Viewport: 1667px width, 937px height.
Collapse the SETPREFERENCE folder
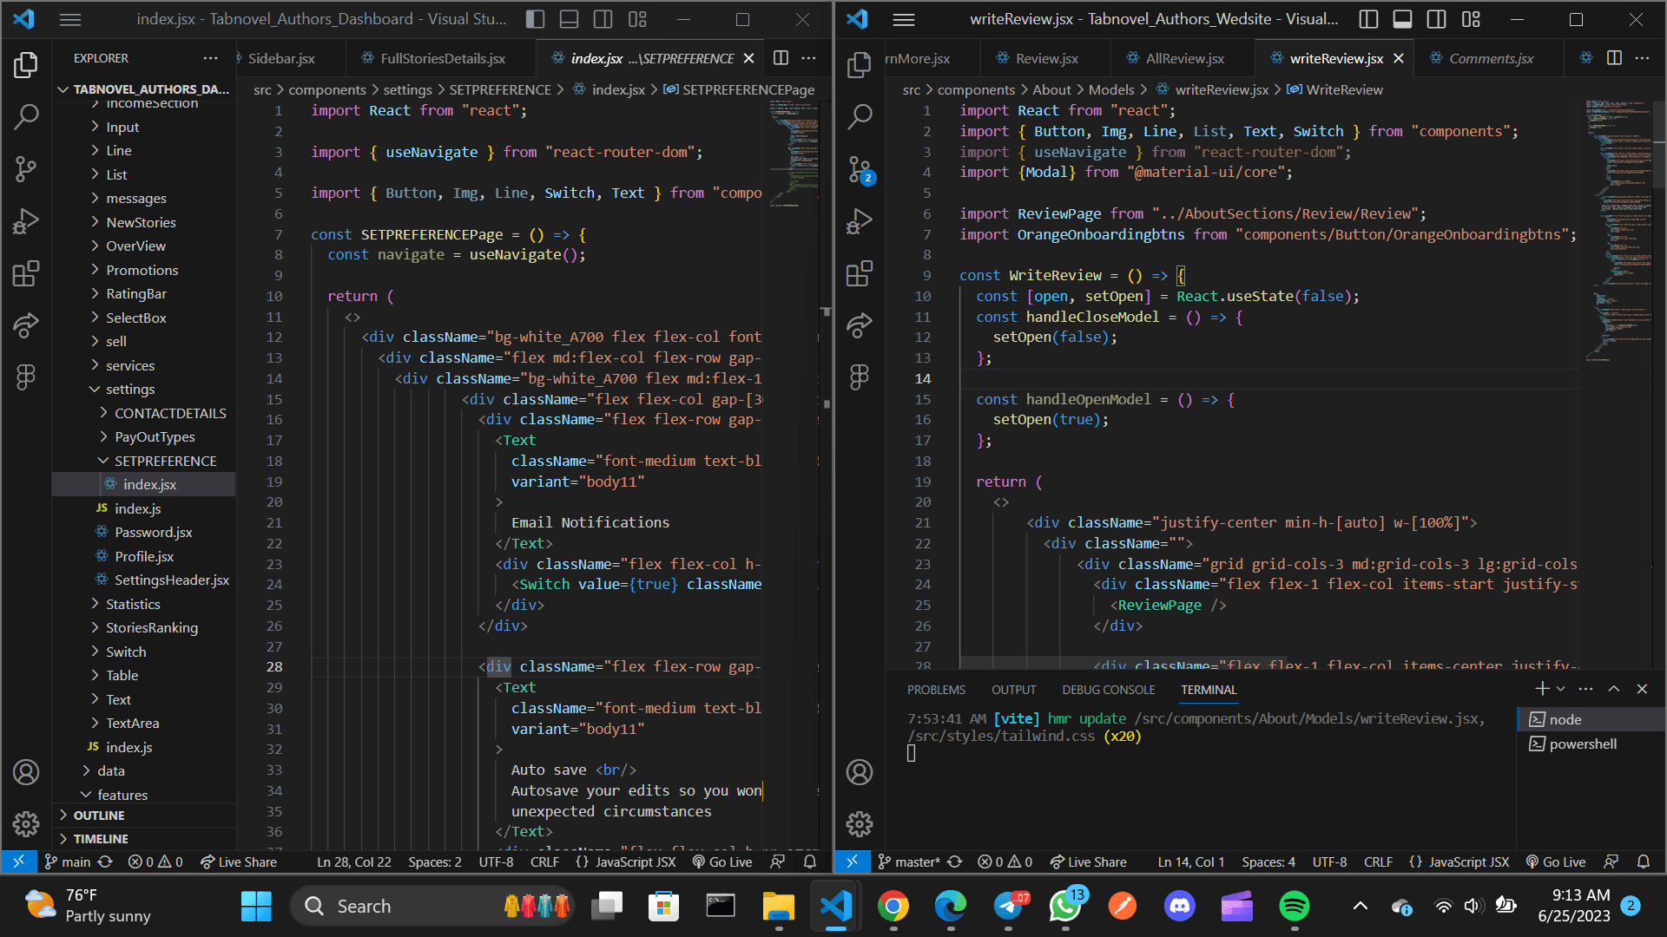point(165,461)
